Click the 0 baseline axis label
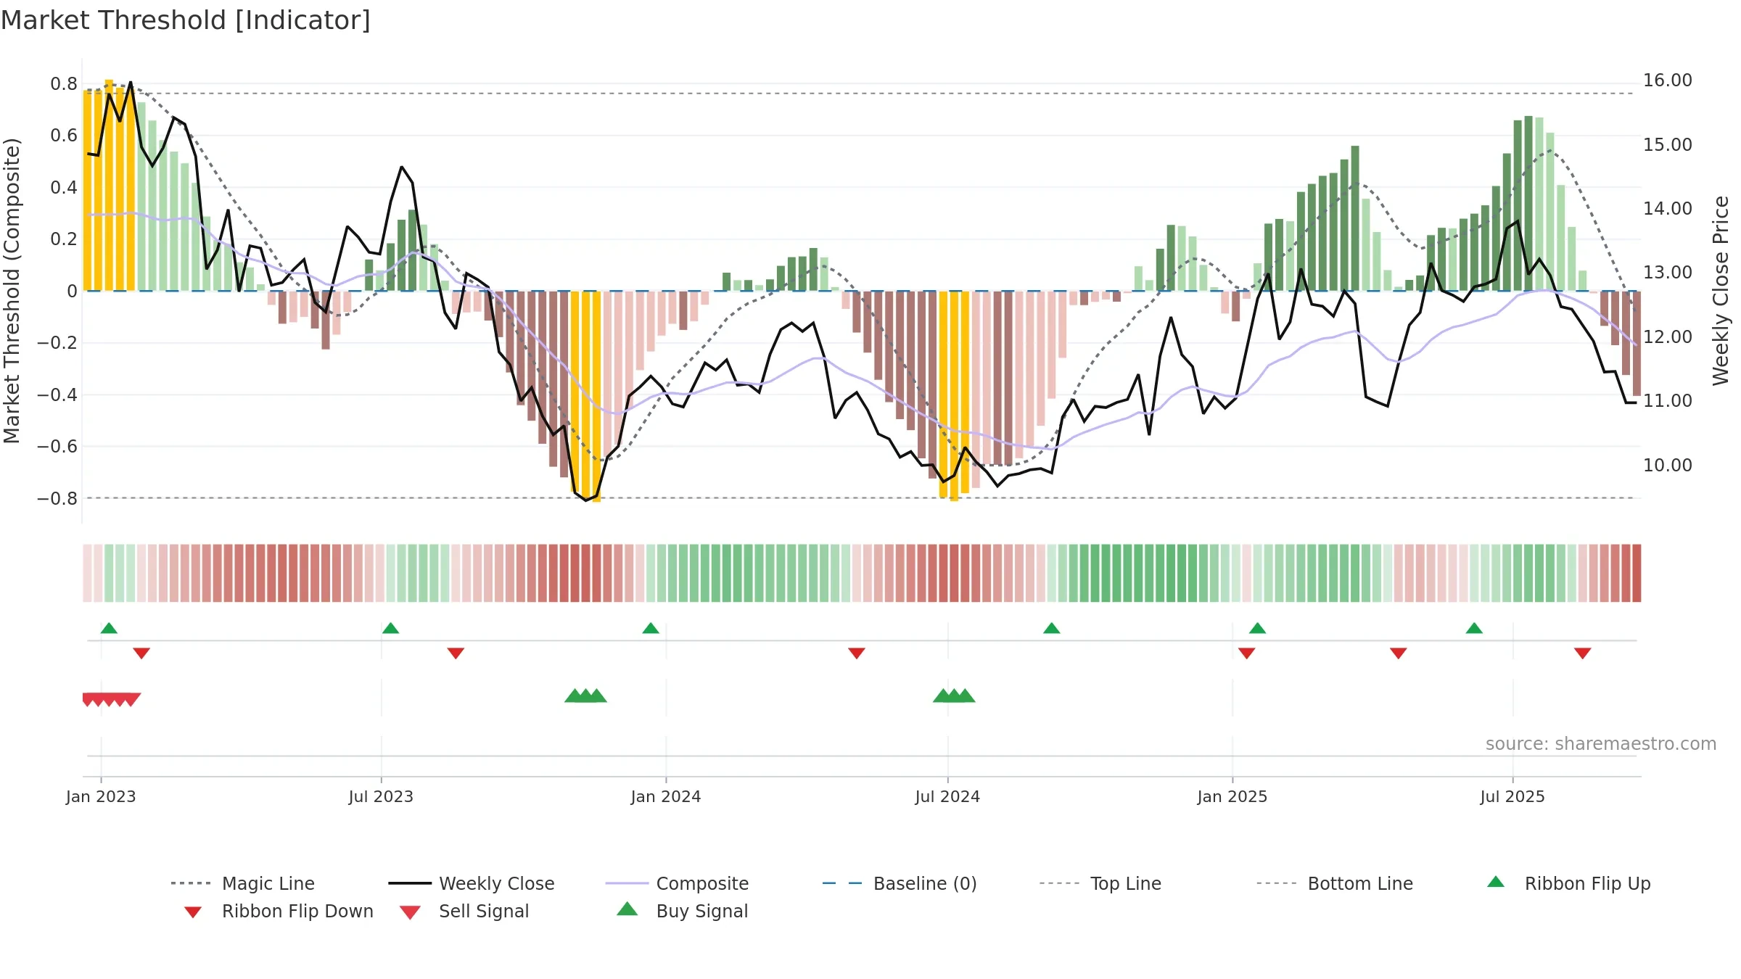Image resolution: width=1741 pixels, height=979 pixels. pyautogui.click(x=72, y=291)
